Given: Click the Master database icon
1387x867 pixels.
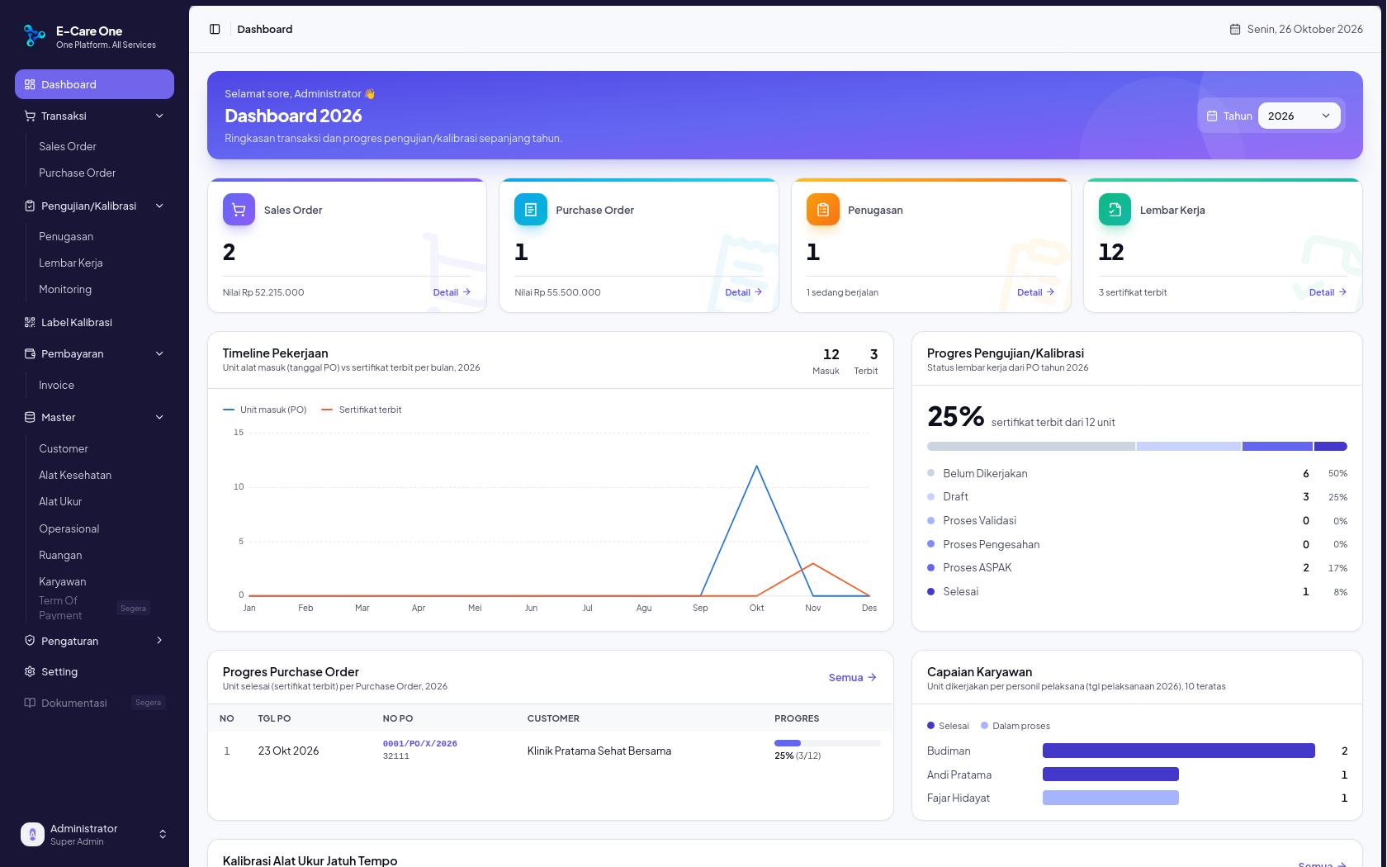Looking at the screenshot, I should point(30,417).
